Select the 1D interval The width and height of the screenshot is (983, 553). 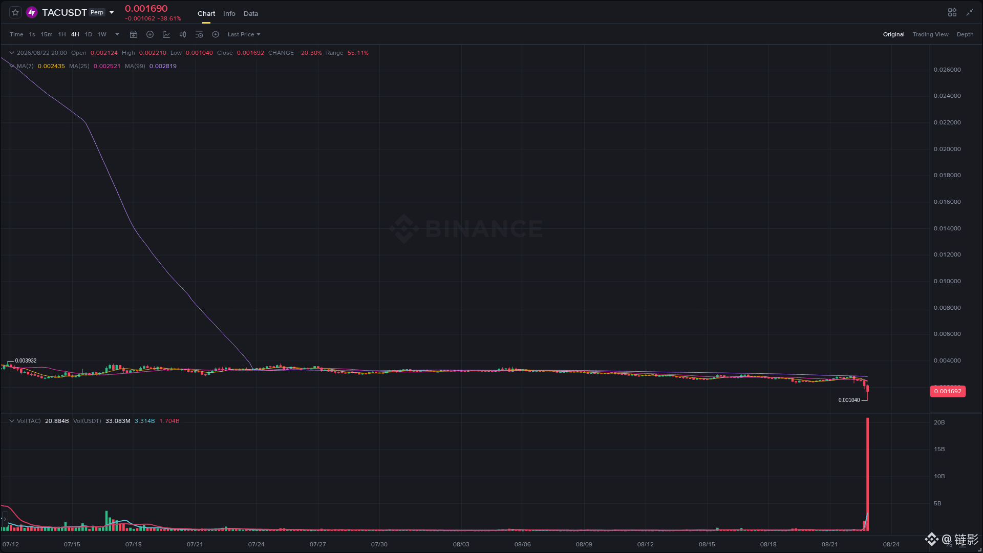point(89,34)
